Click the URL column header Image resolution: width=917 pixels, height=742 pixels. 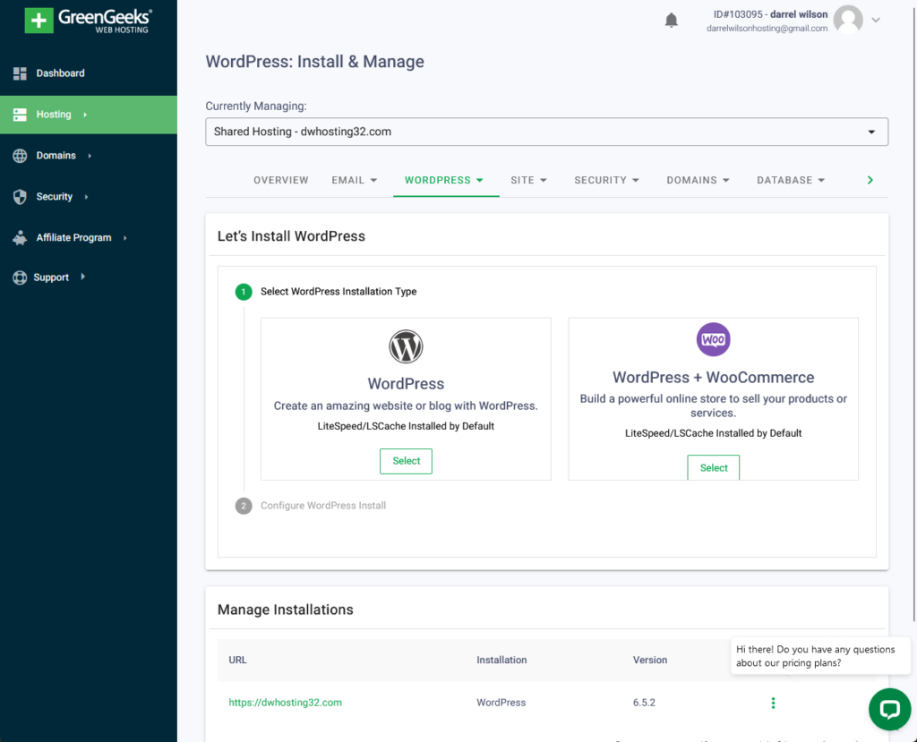pos(237,661)
